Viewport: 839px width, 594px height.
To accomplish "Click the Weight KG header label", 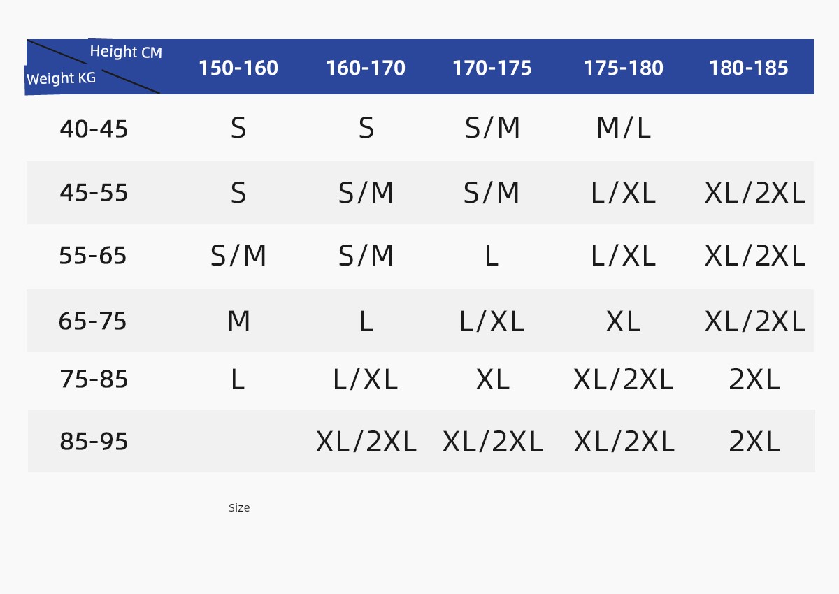I will pyautogui.click(x=61, y=78).
